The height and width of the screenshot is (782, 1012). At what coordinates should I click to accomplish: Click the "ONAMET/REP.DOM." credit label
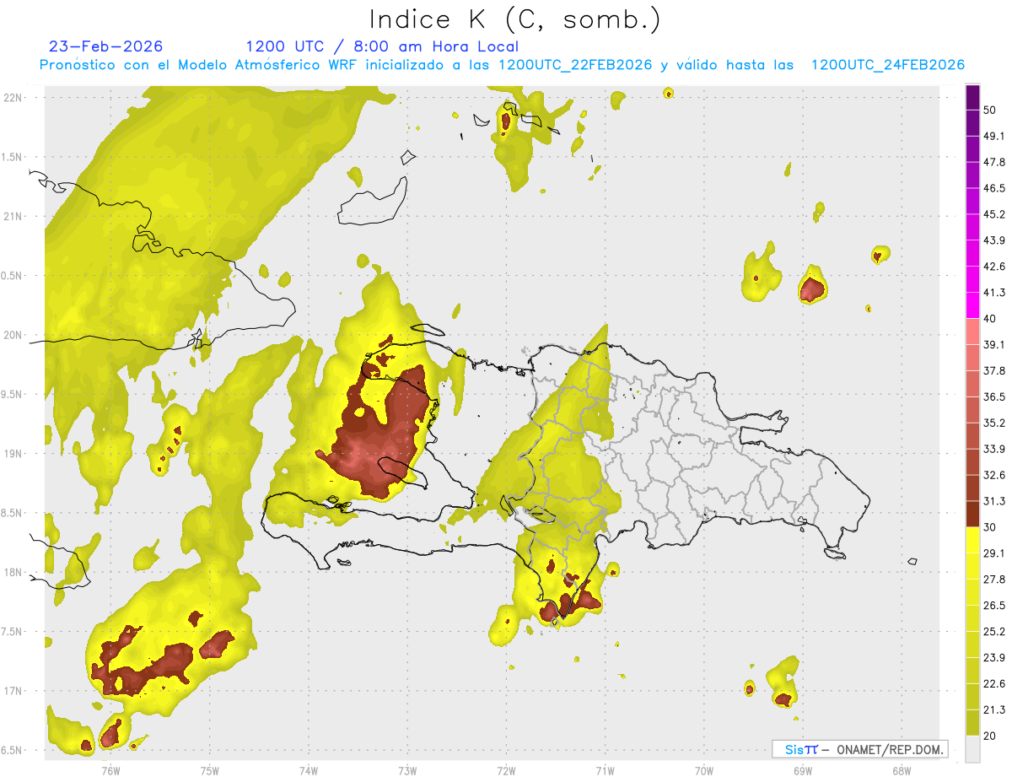click(x=889, y=749)
